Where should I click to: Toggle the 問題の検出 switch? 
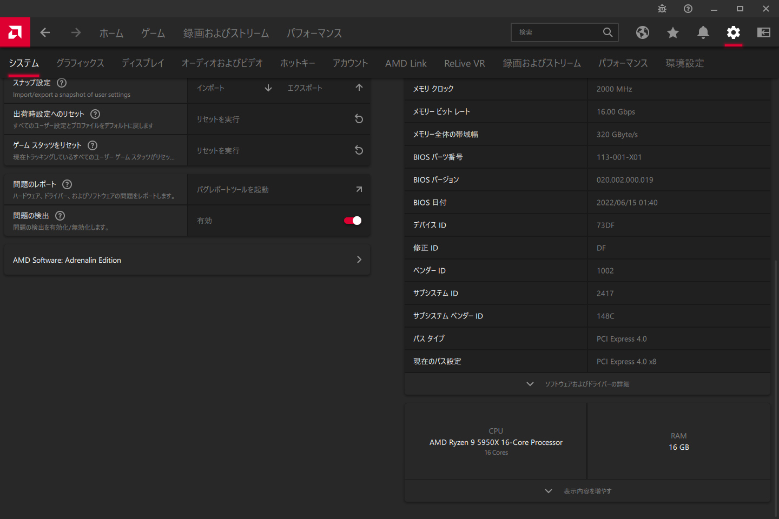[x=353, y=221]
